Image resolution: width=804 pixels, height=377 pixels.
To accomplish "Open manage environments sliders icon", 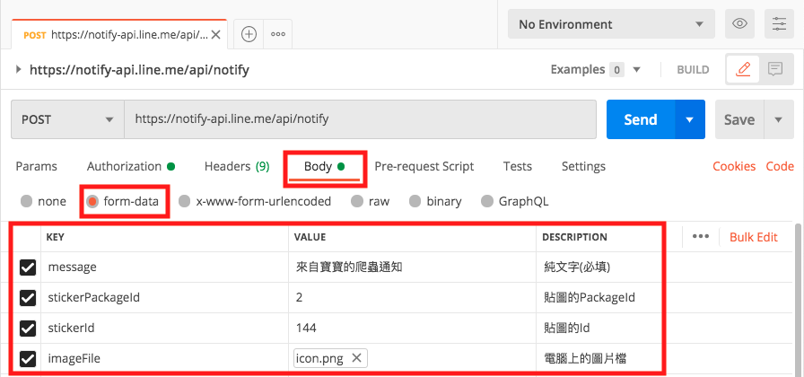I will point(779,23).
